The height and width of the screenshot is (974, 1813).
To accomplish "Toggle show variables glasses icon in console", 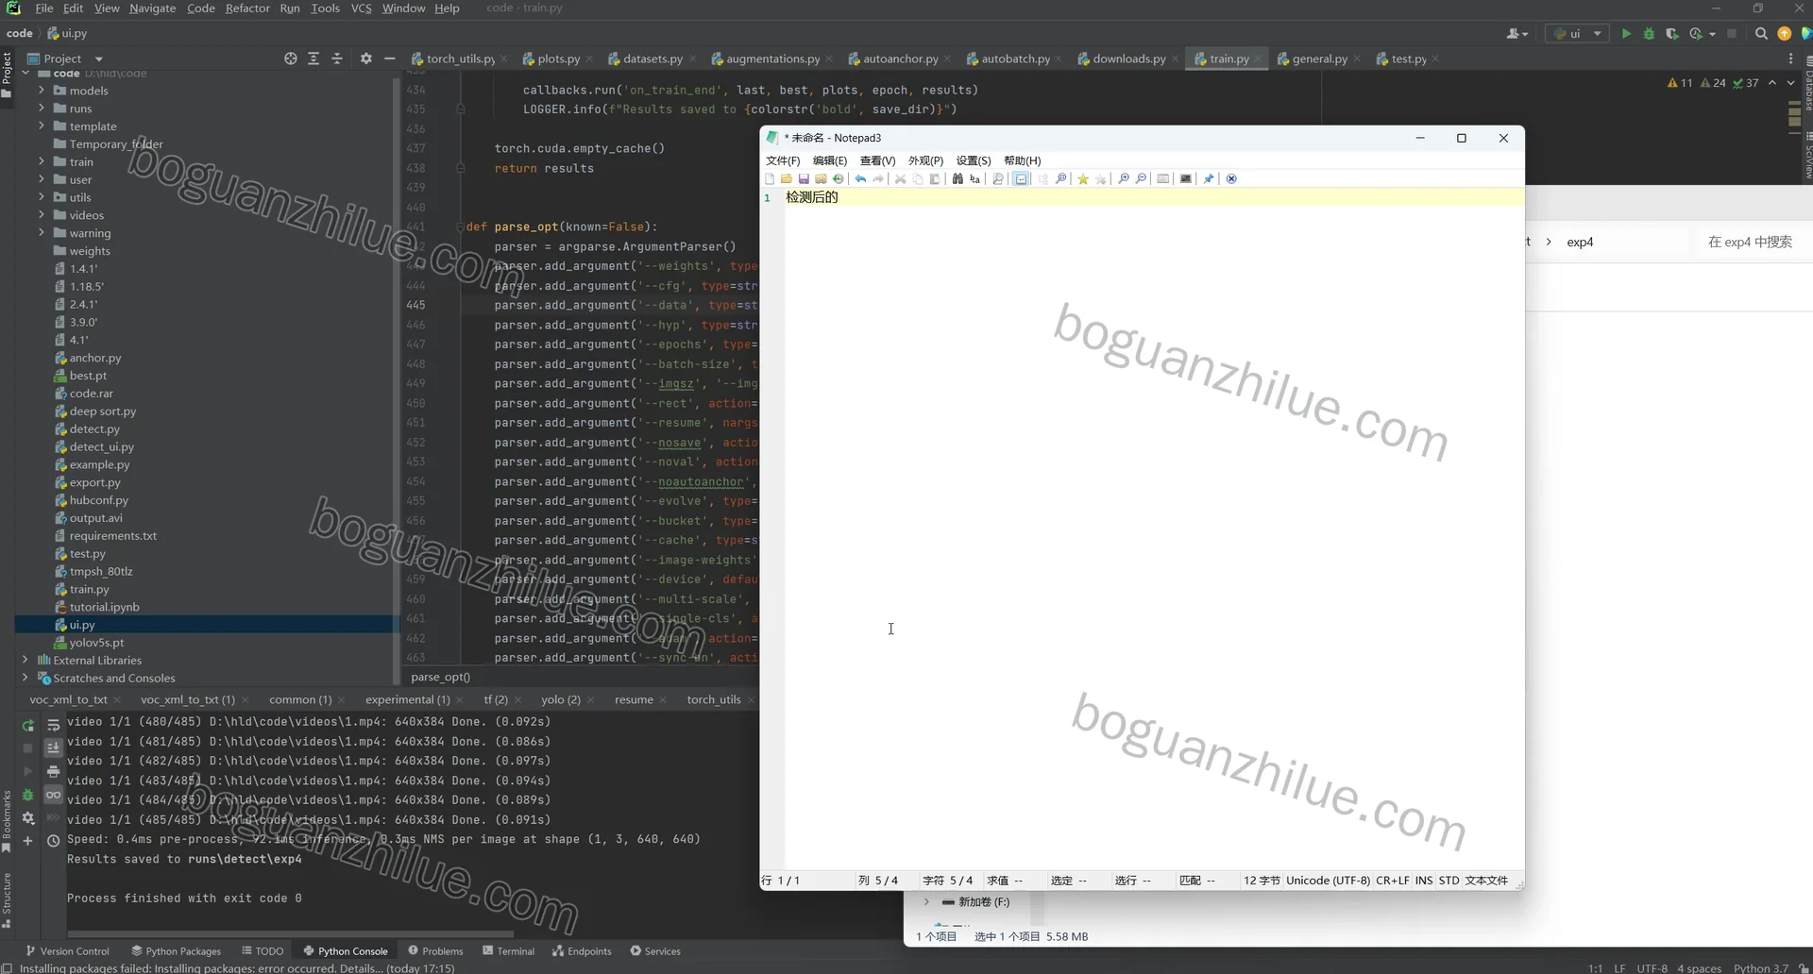I will pos(54,795).
